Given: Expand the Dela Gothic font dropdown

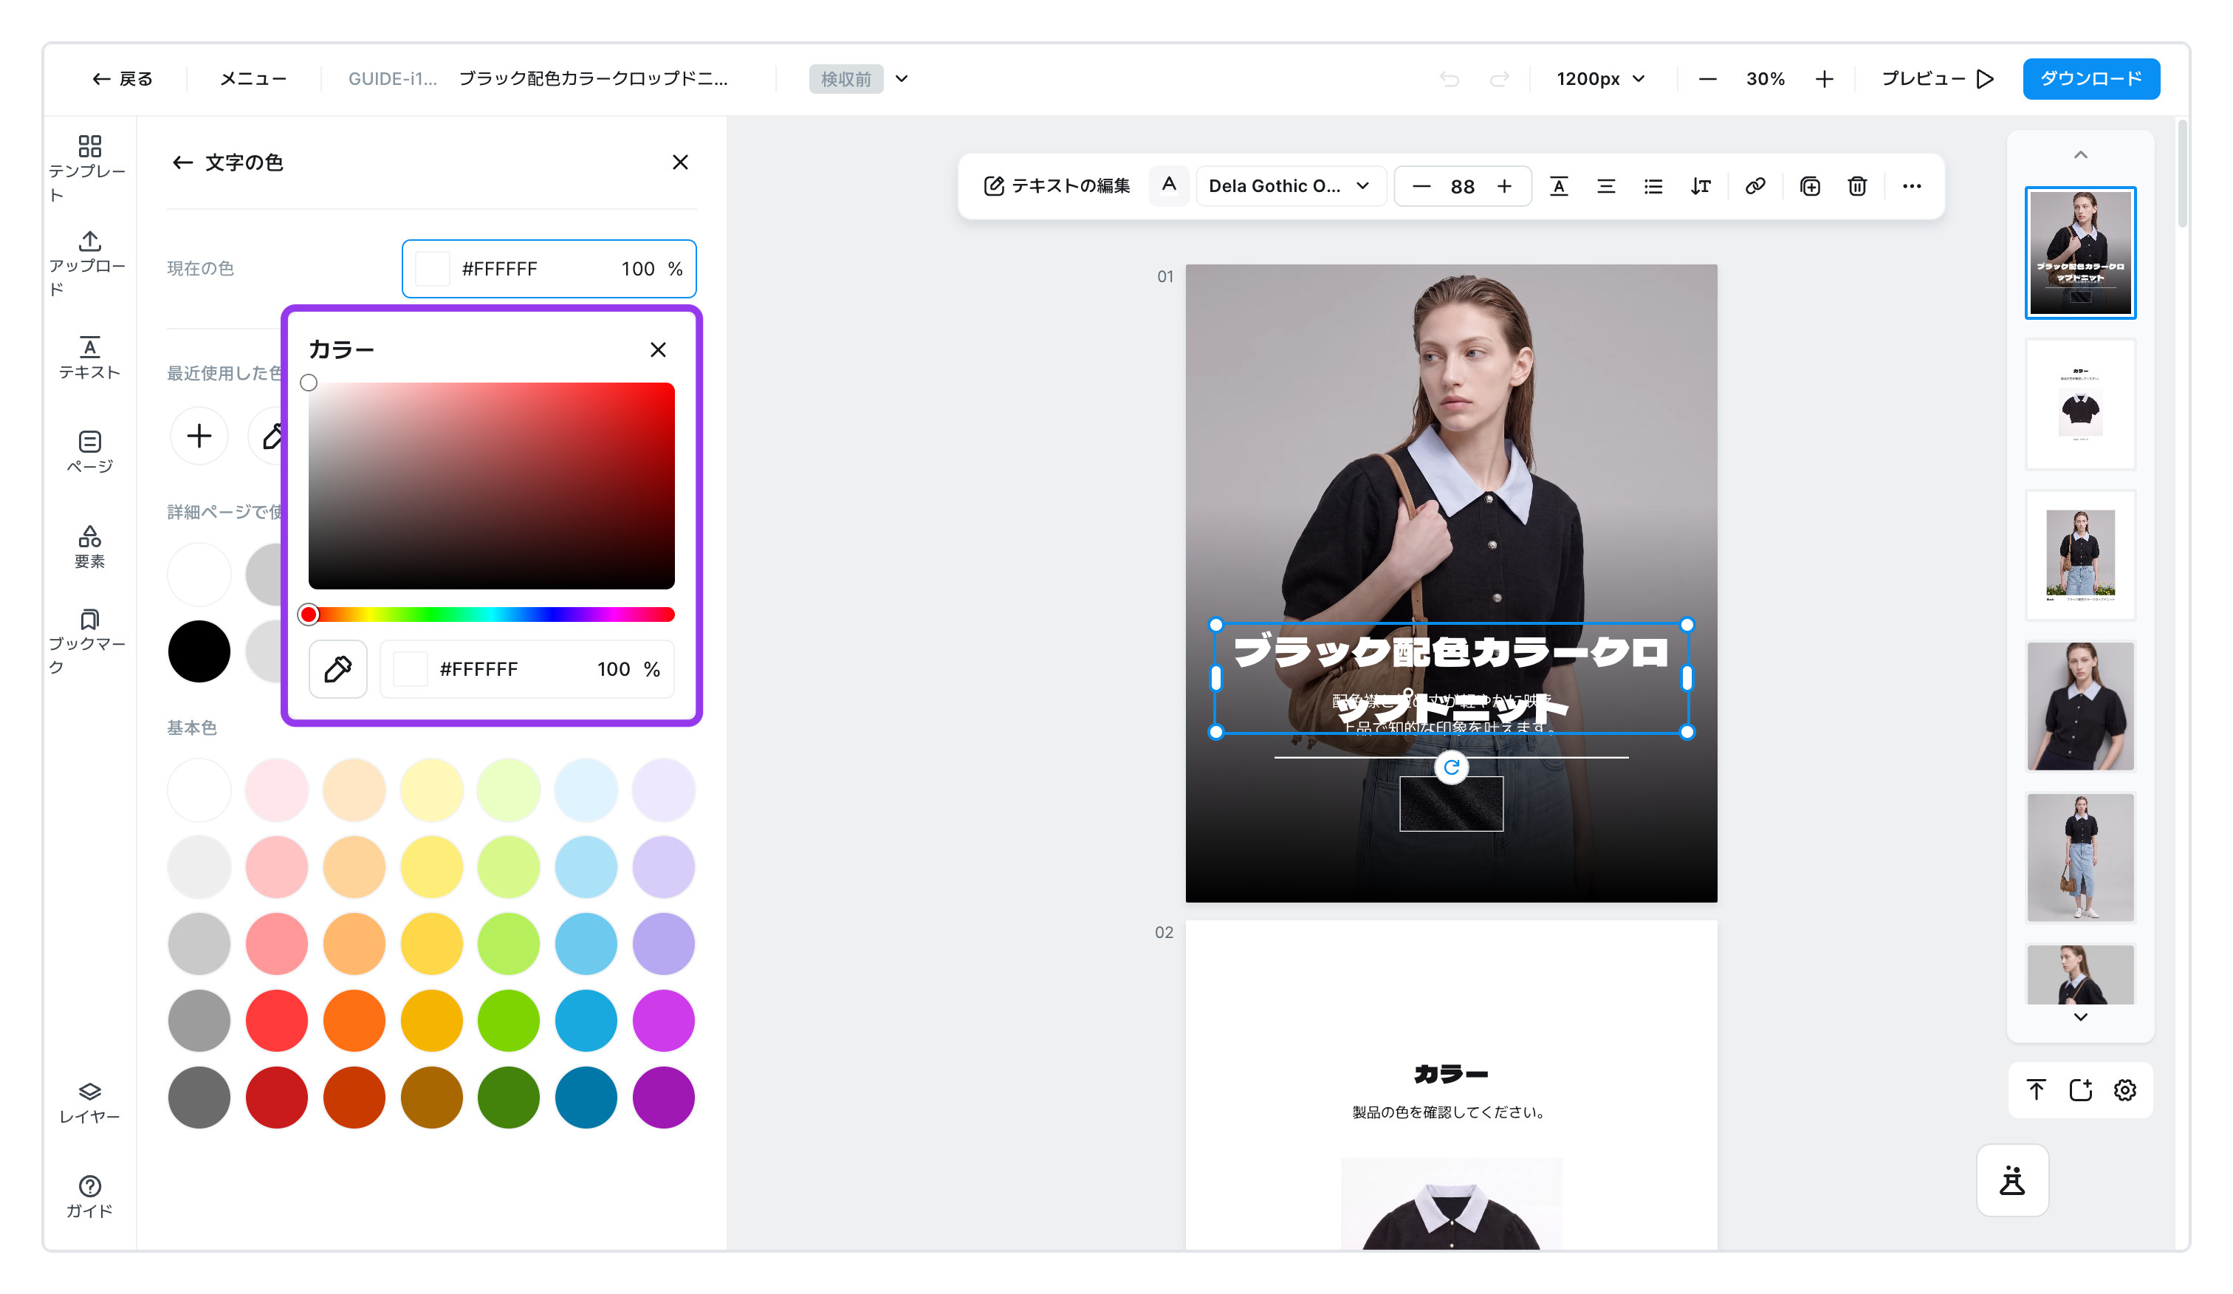Looking at the screenshot, I should (x=1290, y=186).
